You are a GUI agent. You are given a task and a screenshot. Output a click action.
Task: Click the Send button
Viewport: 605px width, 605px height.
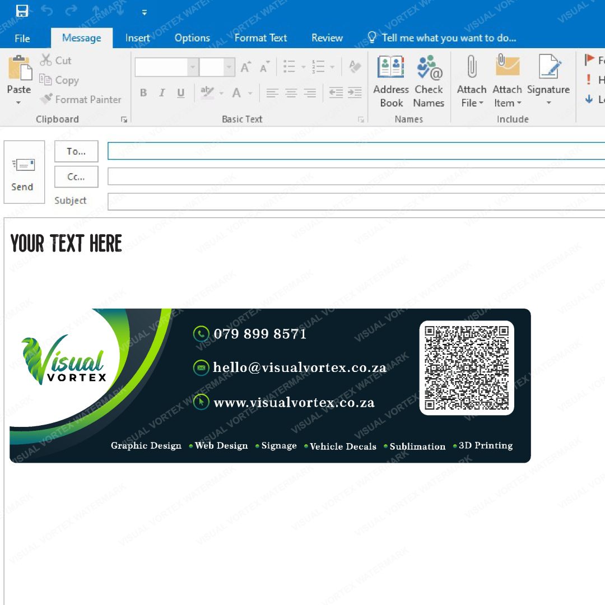[x=24, y=172]
